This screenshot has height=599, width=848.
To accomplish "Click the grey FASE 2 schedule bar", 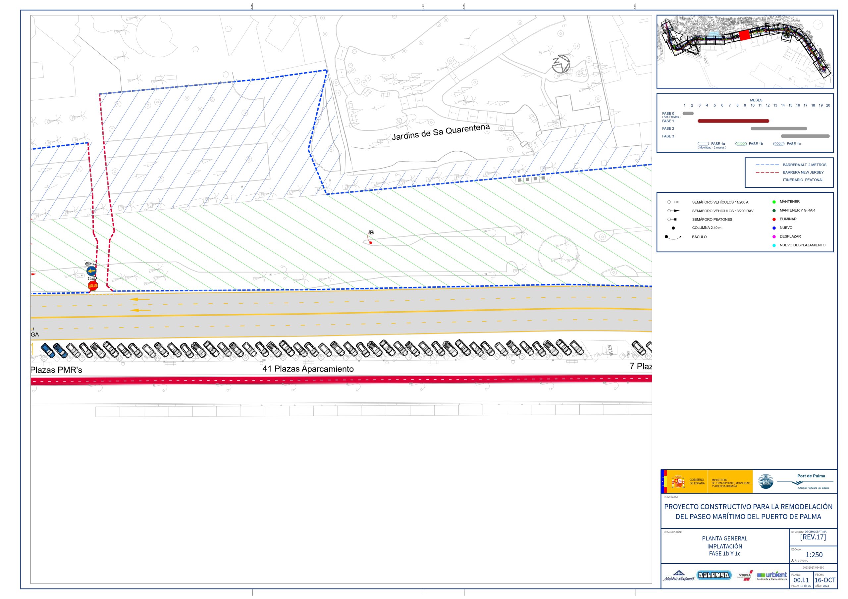I will pyautogui.click(x=779, y=128).
